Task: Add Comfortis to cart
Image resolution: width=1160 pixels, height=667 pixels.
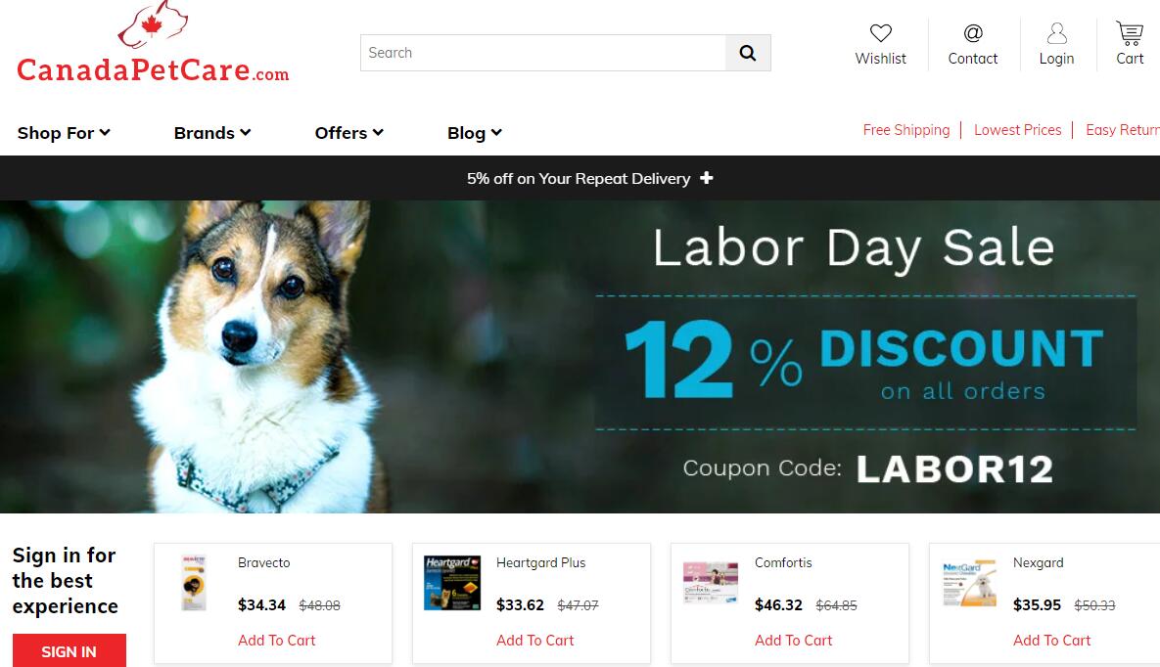Action: [x=793, y=641]
